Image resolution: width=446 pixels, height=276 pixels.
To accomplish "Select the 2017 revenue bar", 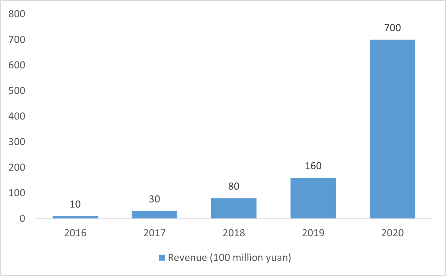I will (154, 215).
